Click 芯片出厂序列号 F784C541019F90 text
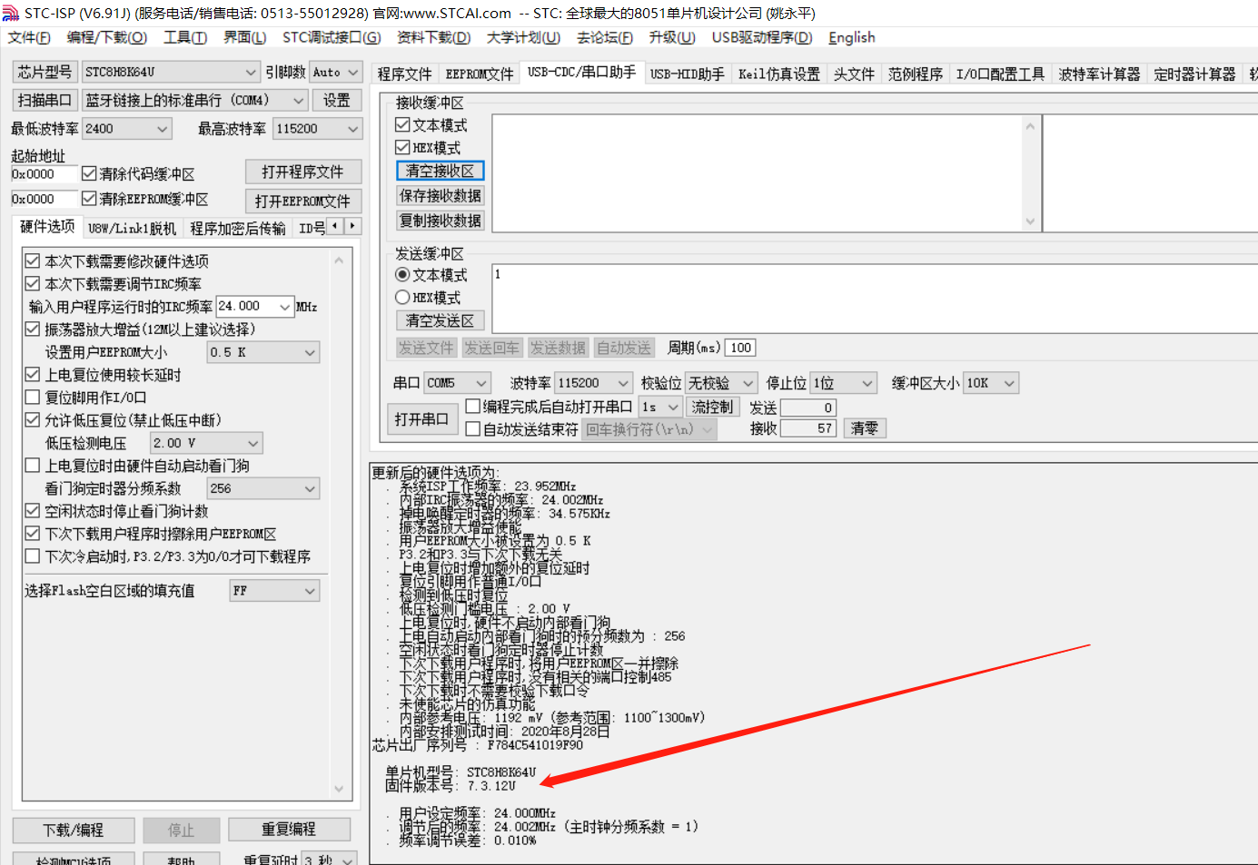 [x=478, y=745]
